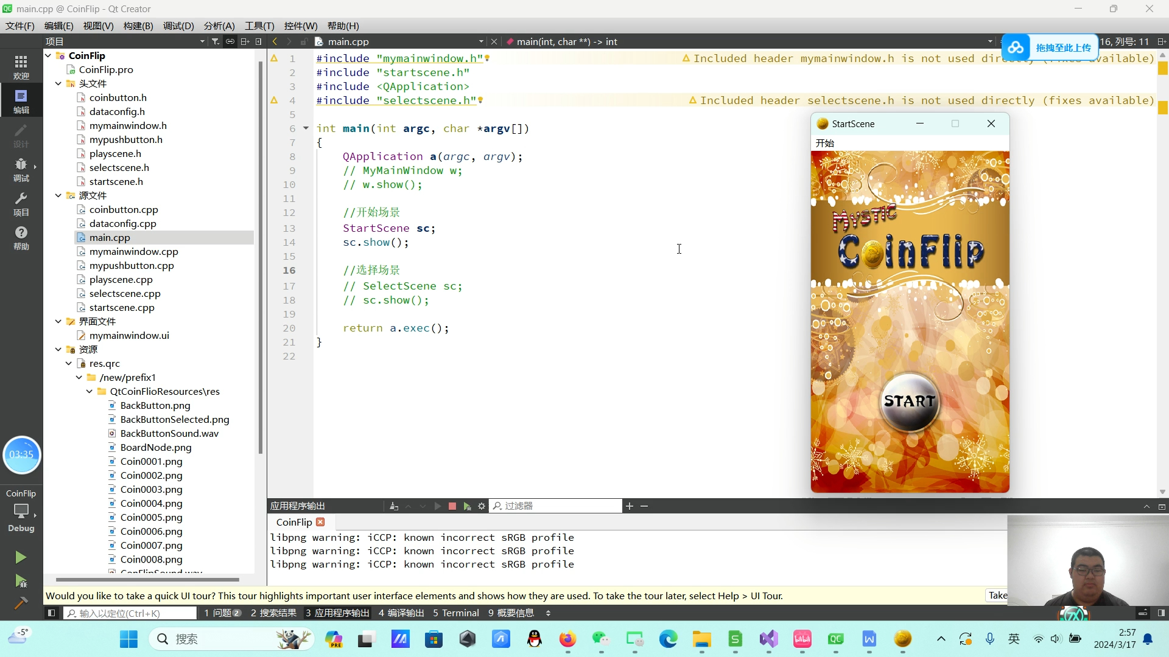Open the 构建(B) menu

[x=138, y=26]
